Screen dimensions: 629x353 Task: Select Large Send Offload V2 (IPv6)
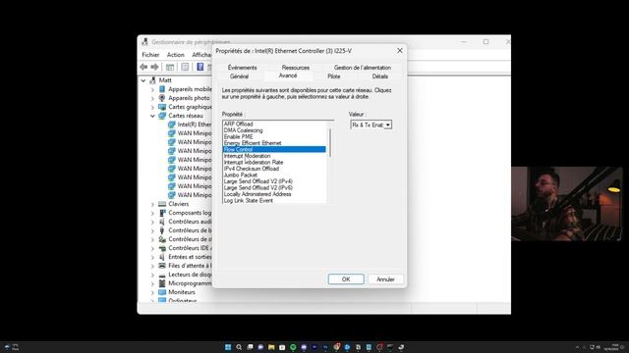(x=258, y=187)
